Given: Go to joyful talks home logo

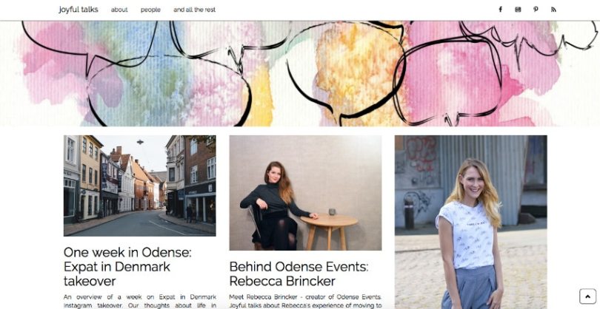Looking at the screenshot, I should click(79, 10).
